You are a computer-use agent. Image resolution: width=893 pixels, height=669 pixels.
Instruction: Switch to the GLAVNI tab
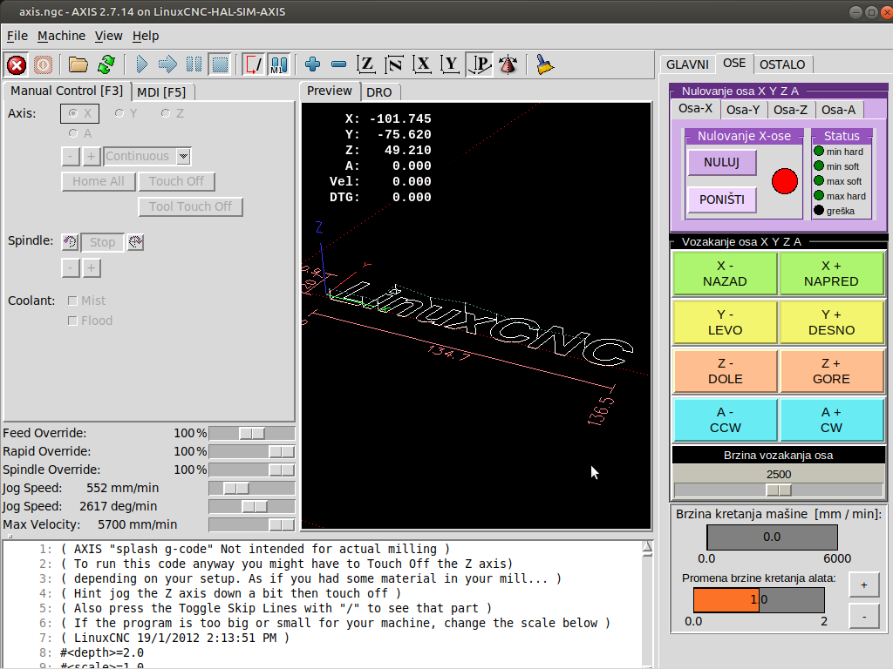tap(687, 64)
